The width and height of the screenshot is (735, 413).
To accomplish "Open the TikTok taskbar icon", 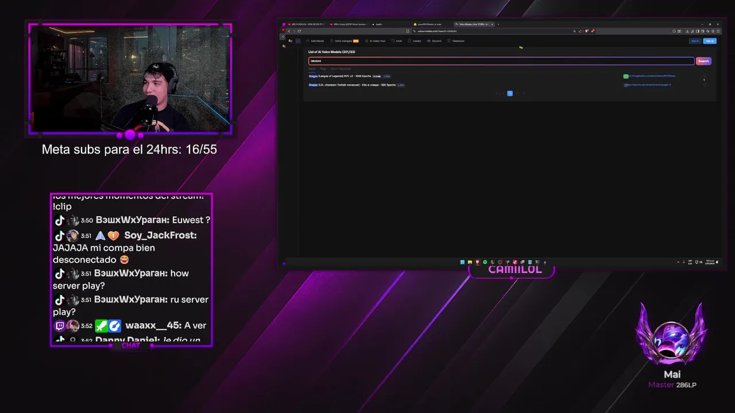I will [515, 262].
